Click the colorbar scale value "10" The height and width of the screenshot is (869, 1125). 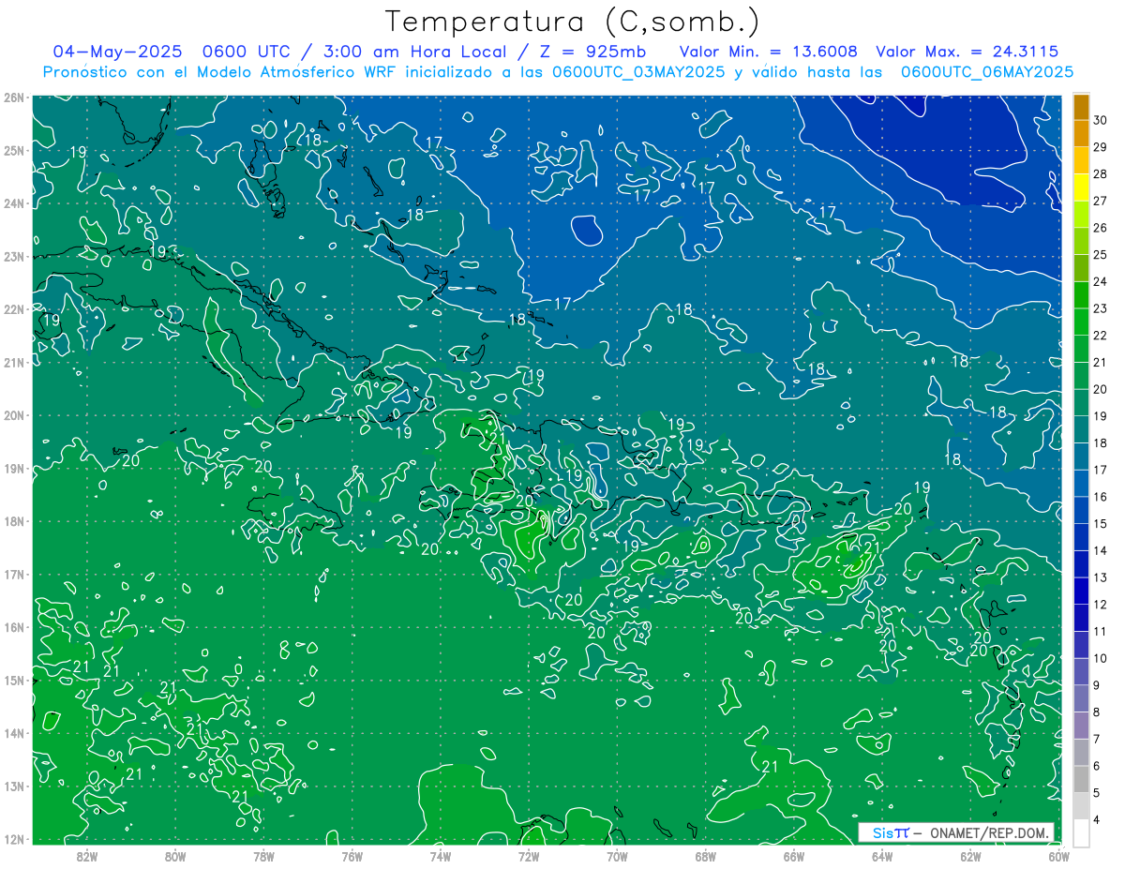click(x=1101, y=658)
